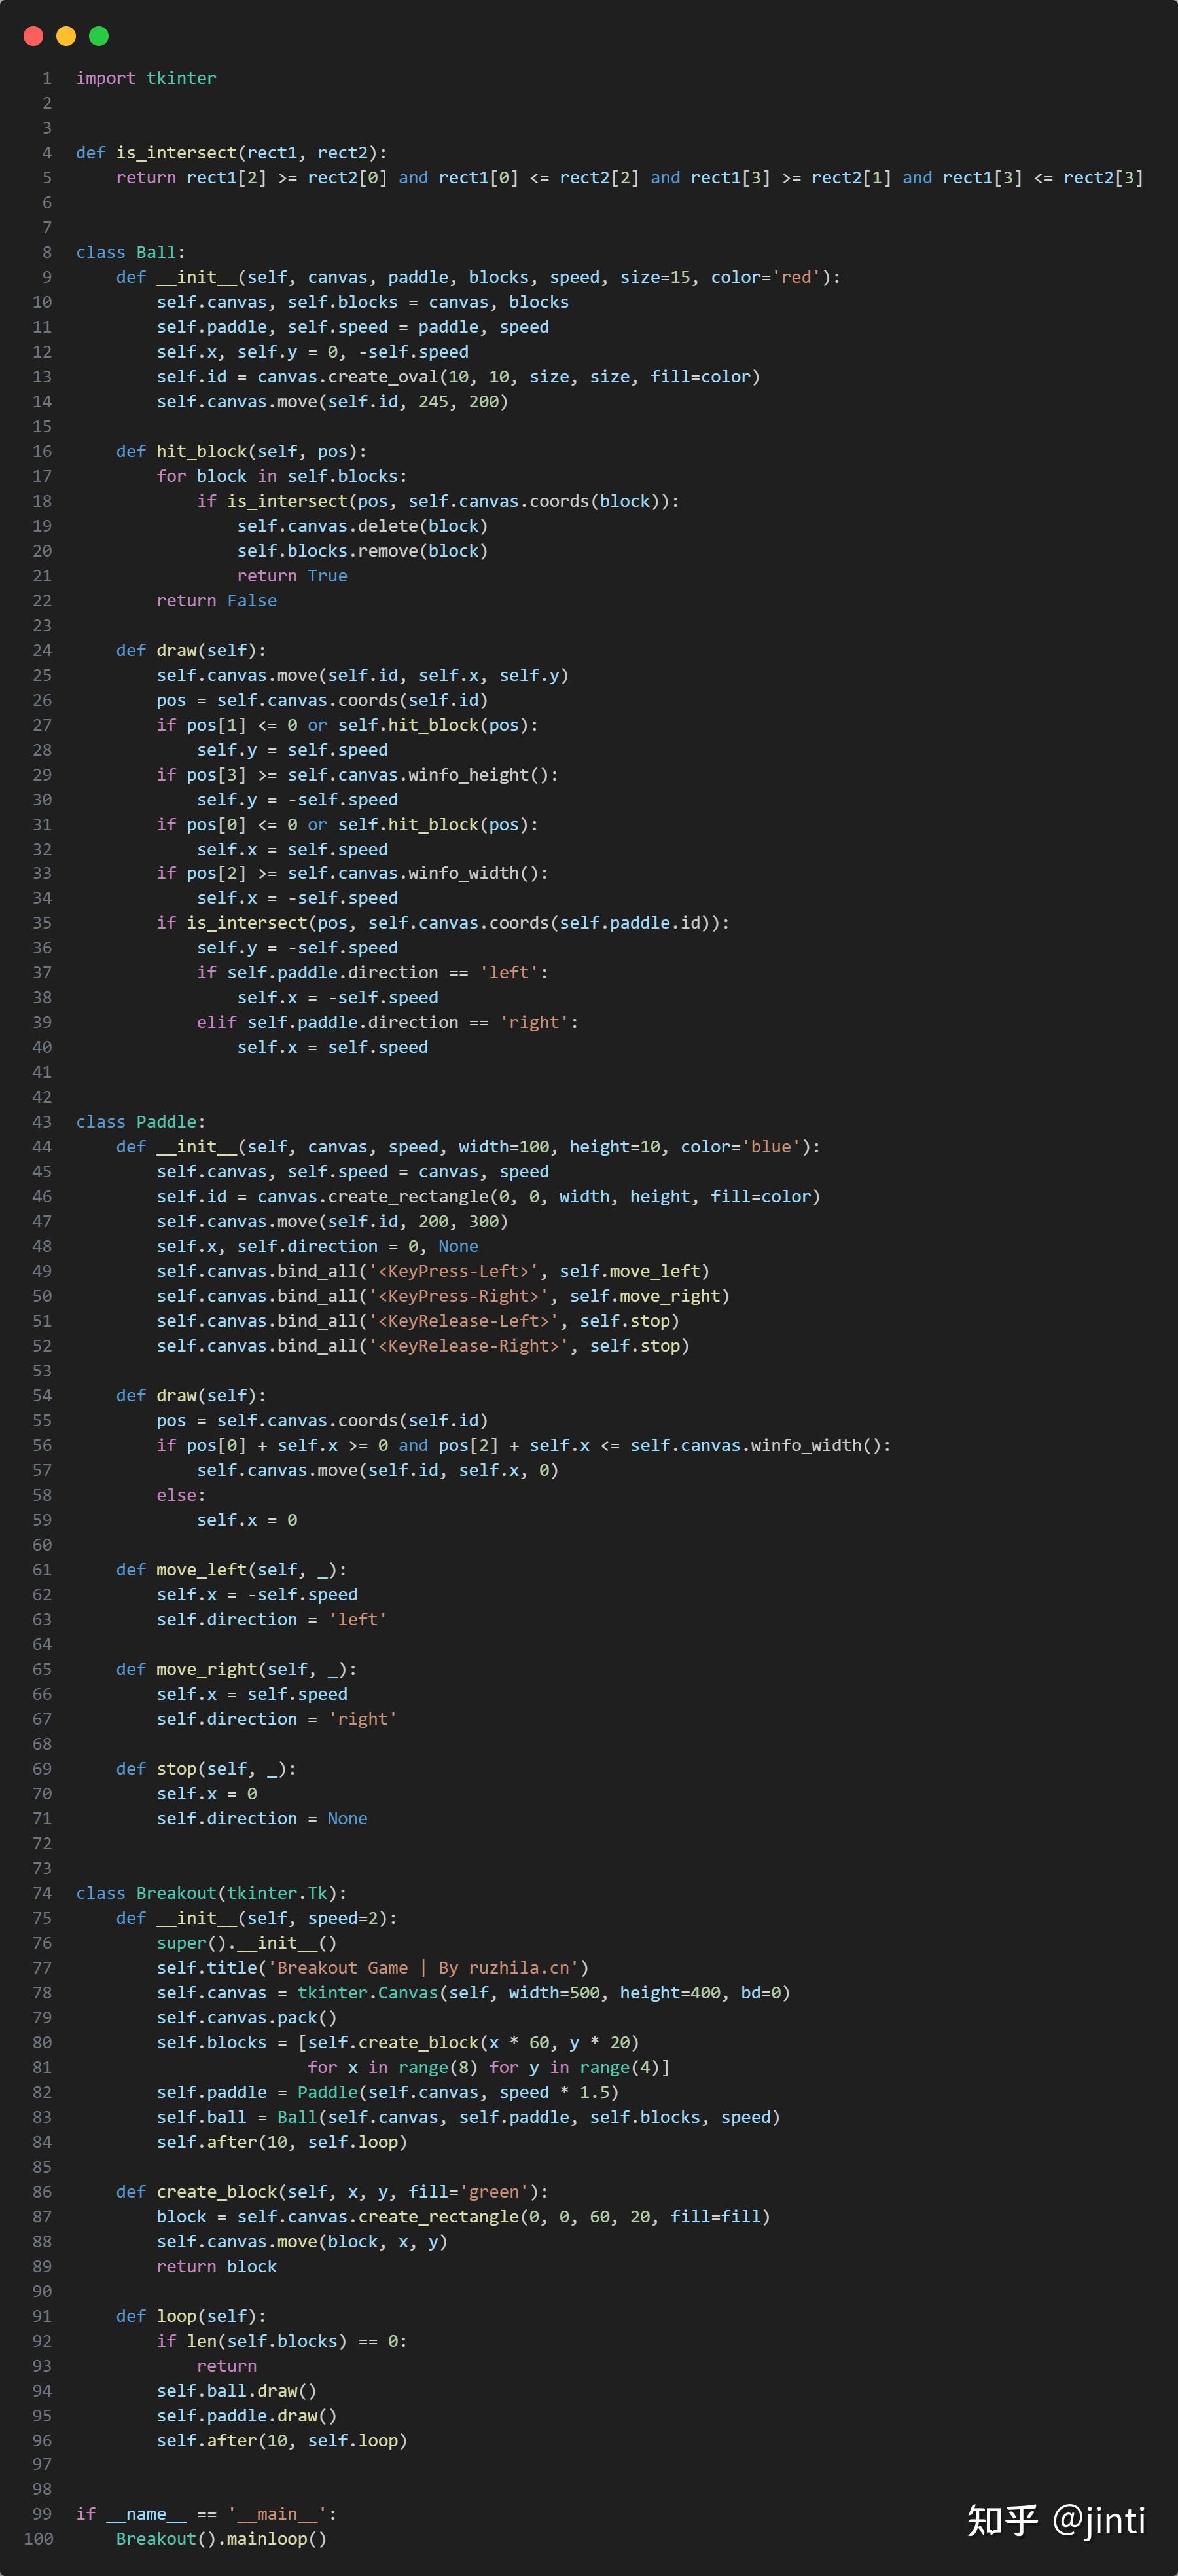Click 'self.create_block(x * 60, y * 20)' line
1178x2576 pixels.
pos(398,2042)
